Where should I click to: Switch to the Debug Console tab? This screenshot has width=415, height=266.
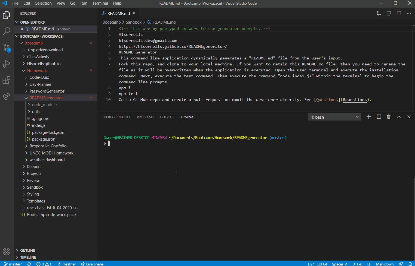[117, 117]
